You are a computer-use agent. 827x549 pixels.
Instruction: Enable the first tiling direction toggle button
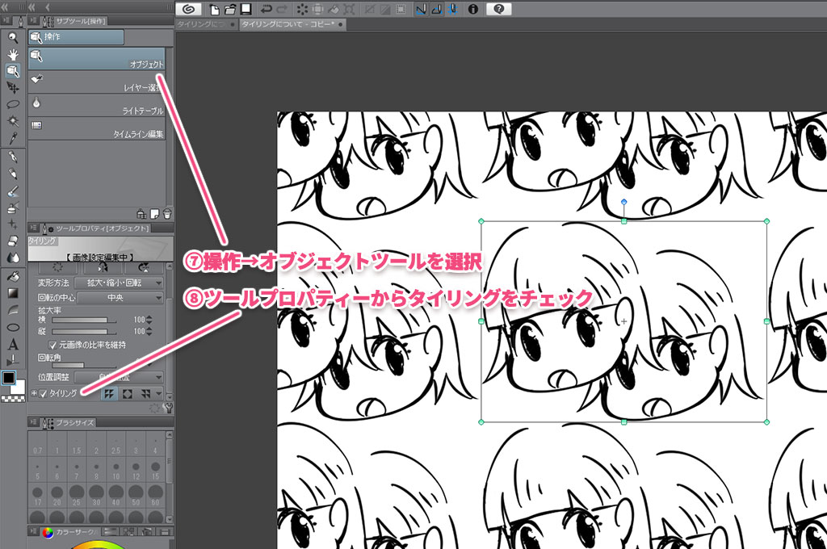[109, 393]
